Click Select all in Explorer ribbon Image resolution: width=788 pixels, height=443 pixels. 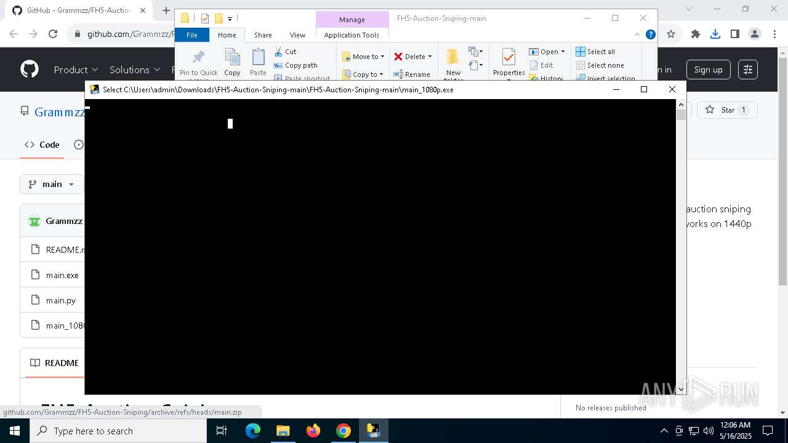pyautogui.click(x=595, y=52)
